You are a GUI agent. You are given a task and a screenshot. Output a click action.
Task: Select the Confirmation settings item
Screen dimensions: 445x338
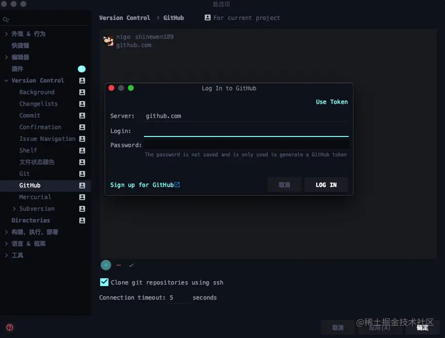pyautogui.click(x=40, y=127)
